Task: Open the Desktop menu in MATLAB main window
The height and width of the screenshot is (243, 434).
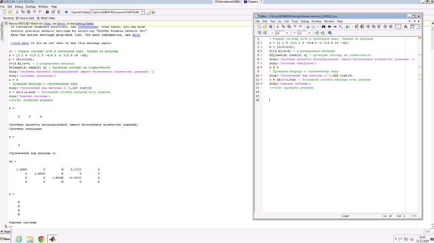Action: click(31, 7)
